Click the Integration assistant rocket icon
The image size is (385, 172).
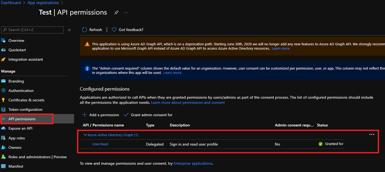[x=3, y=59]
